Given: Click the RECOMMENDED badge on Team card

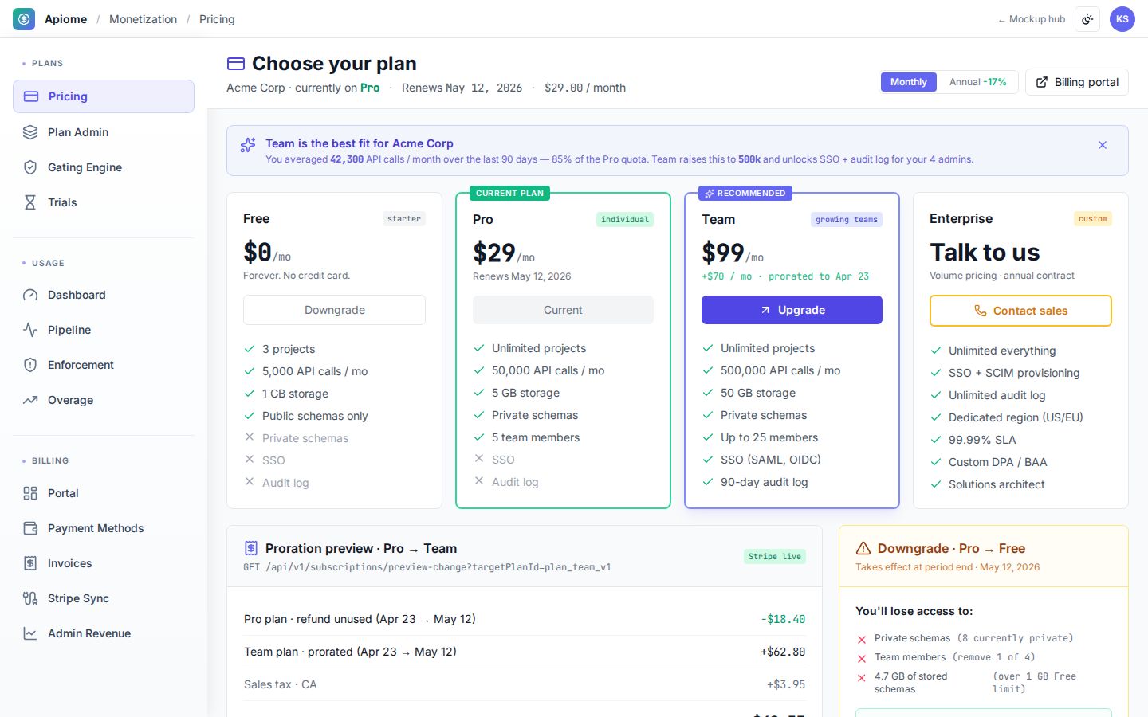Looking at the screenshot, I should pyautogui.click(x=745, y=194).
